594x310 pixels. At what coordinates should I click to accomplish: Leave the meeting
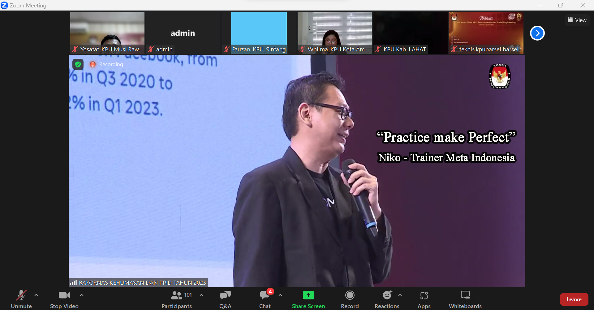click(x=574, y=299)
